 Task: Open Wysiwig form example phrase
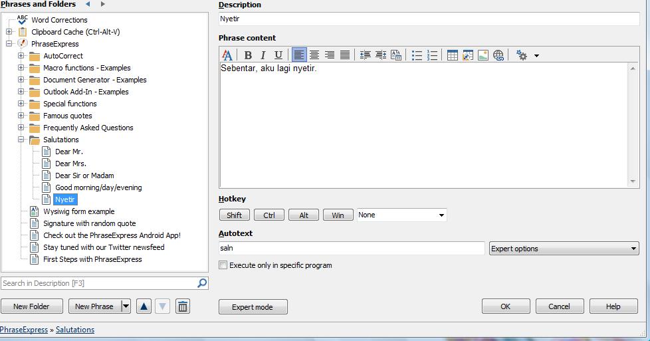(x=79, y=211)
